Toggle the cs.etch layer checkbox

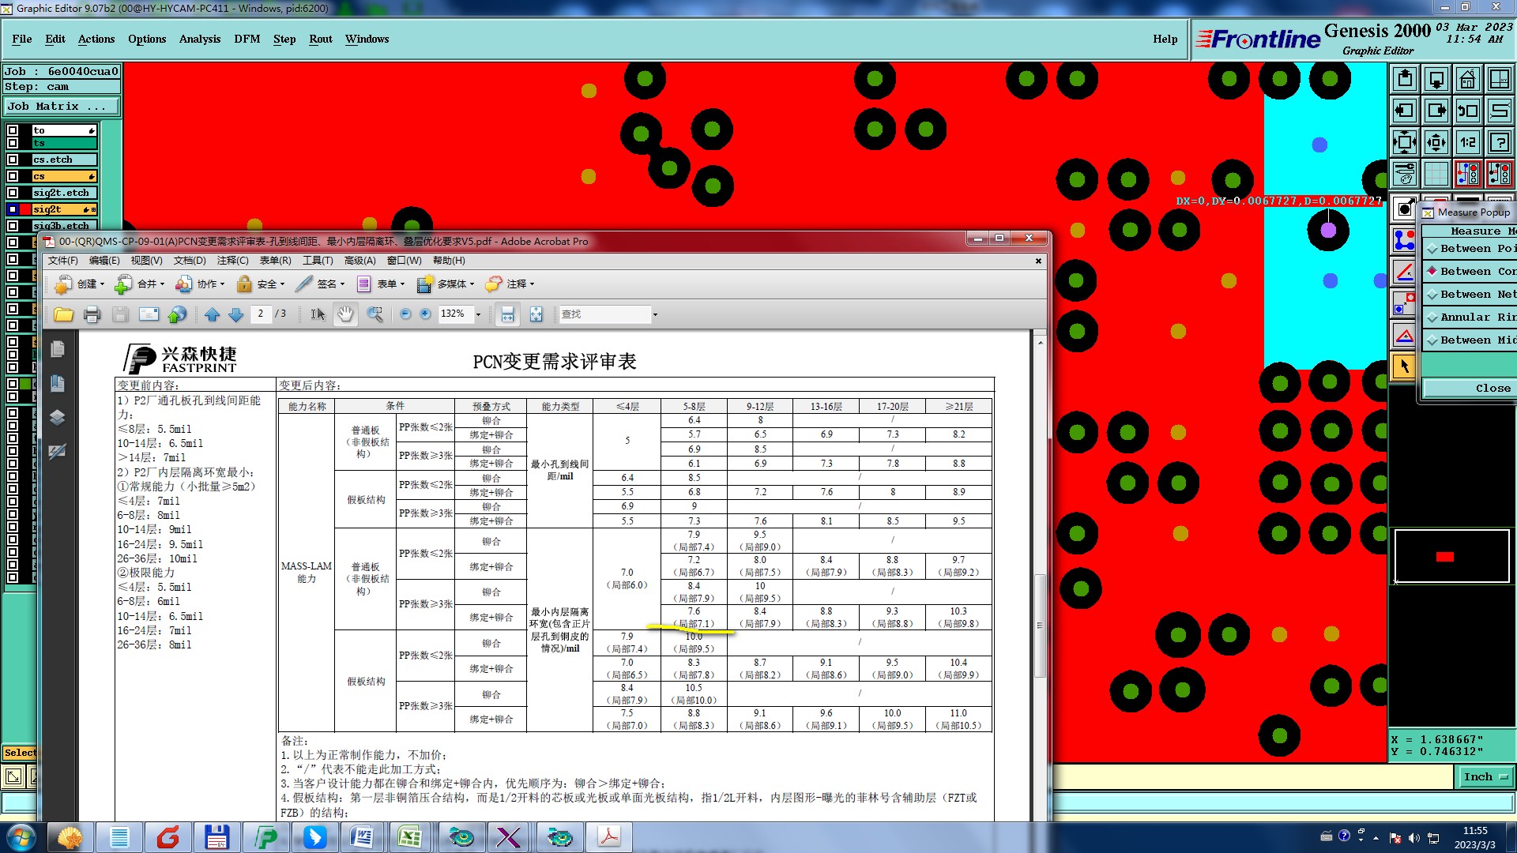pos(13,160)
